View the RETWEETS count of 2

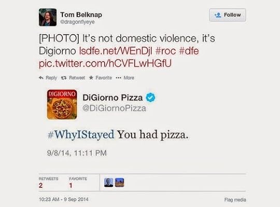[41, 185]
